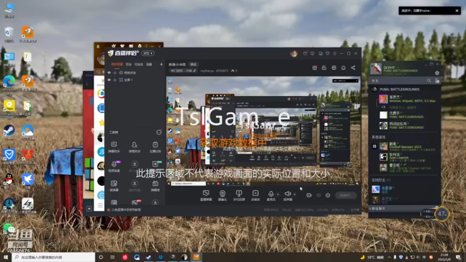Click the Speaker icon in bottom toolbar
This screenshot has width=466, height=262.
click(x=287, y=194)
